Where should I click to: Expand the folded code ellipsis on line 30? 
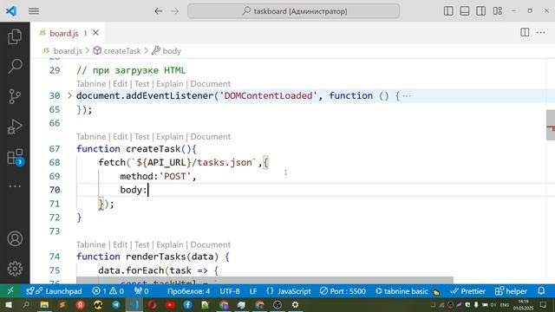[x=407, y=96]
